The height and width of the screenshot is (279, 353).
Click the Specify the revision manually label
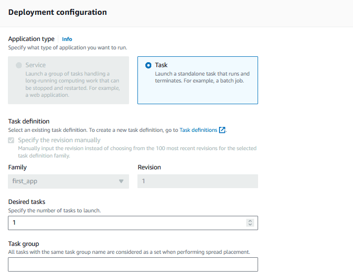59,140
